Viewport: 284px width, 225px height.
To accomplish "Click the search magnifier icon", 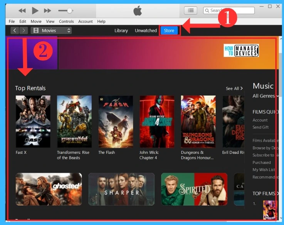I will tap(207, 10).
